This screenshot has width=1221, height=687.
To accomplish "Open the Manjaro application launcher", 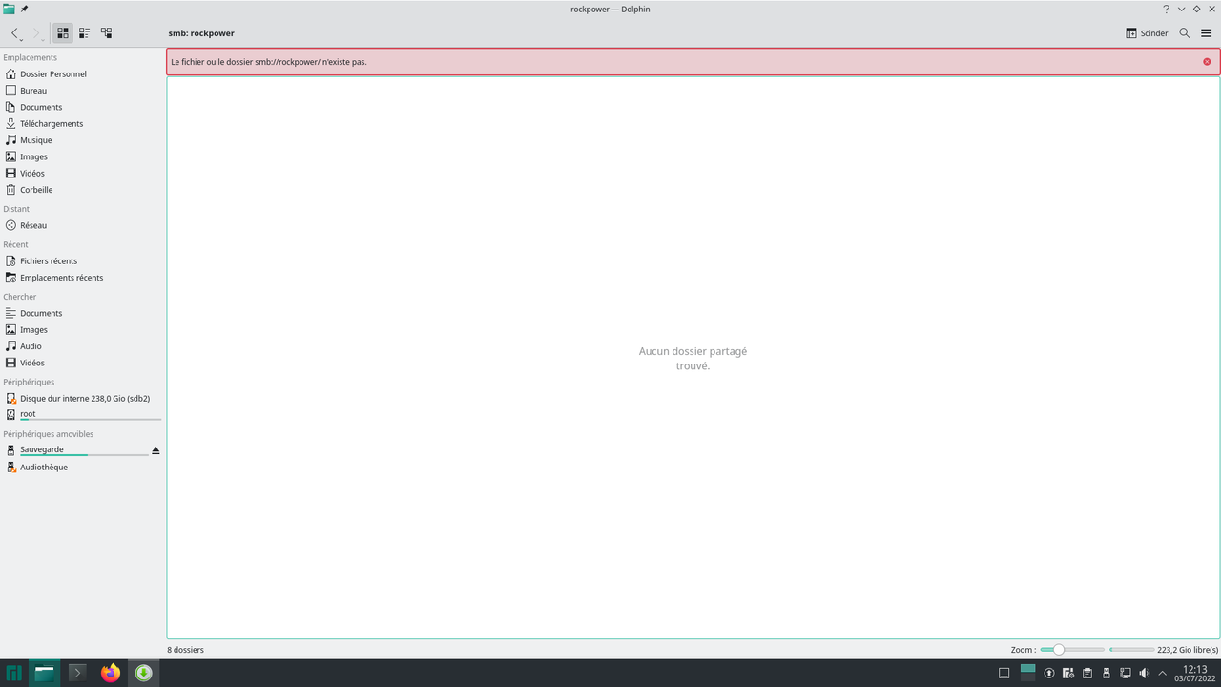I will (14, 673).
